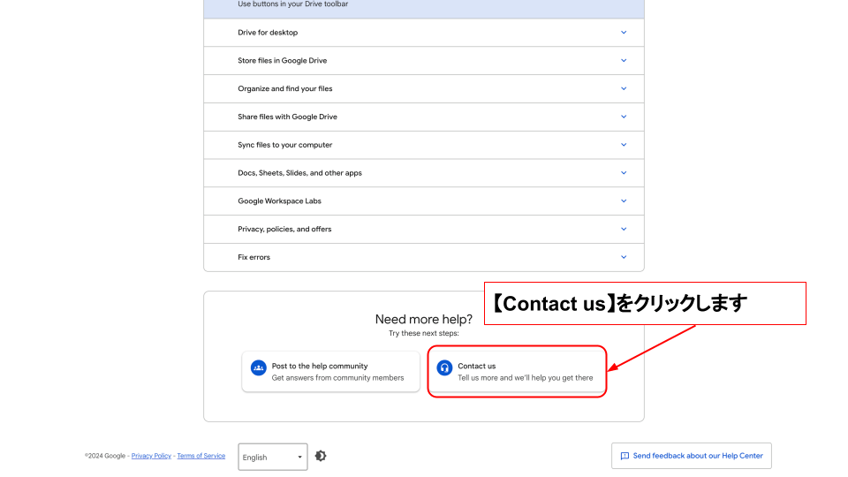Click the Fix errors chevron arrow
The height and width of the screenshot is (477, 848).
623,257
